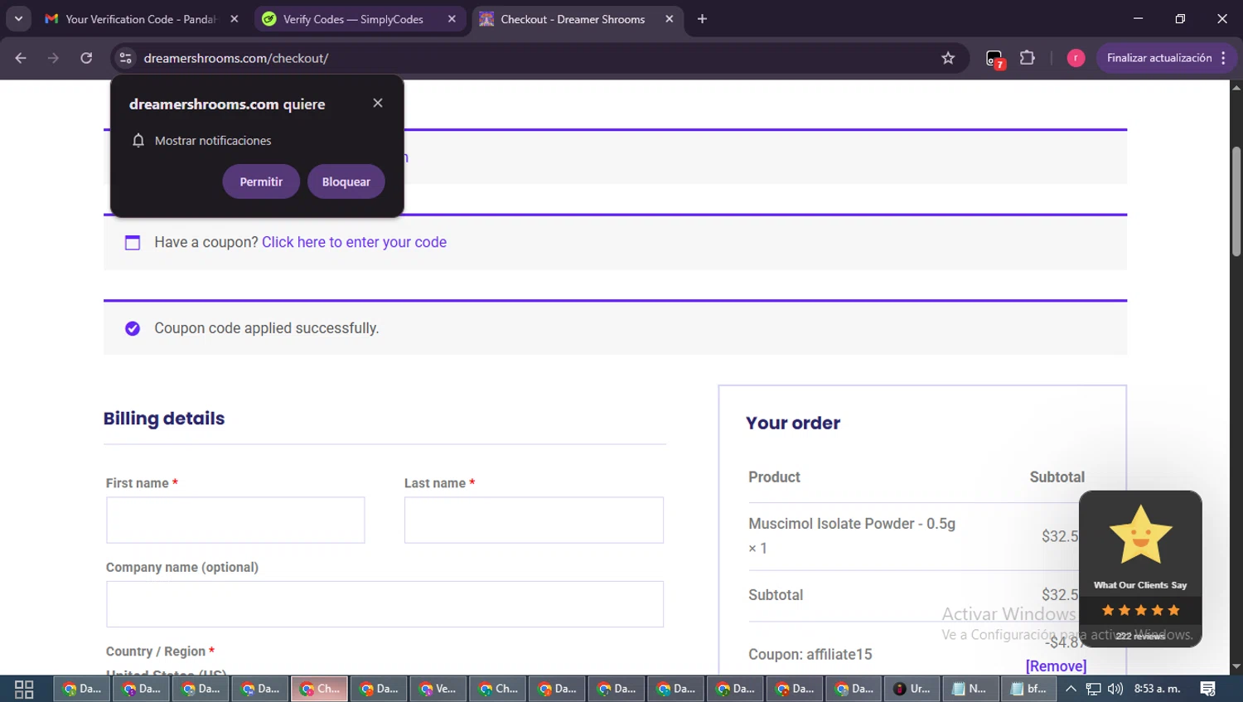Screen dimensions: 1243x702
Task: Open the N... notepad taskbar item
Action: tap(970, 689)
